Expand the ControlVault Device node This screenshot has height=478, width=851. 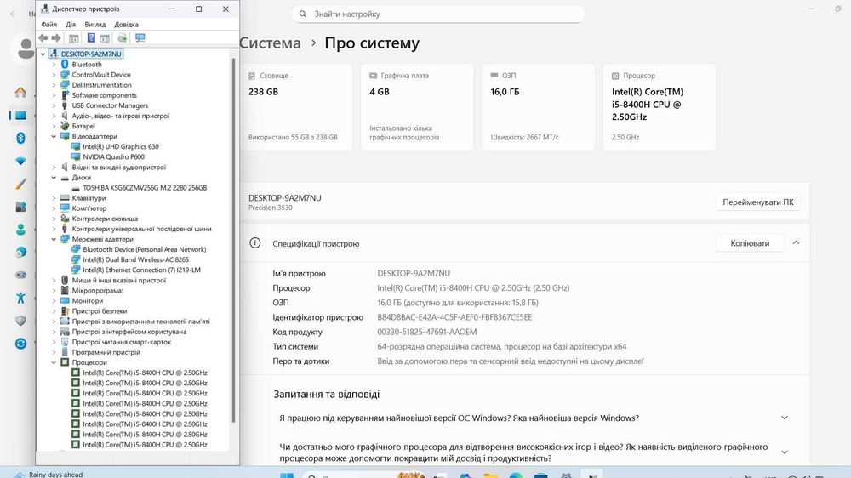pyautogui.click(x=54, y=74)
